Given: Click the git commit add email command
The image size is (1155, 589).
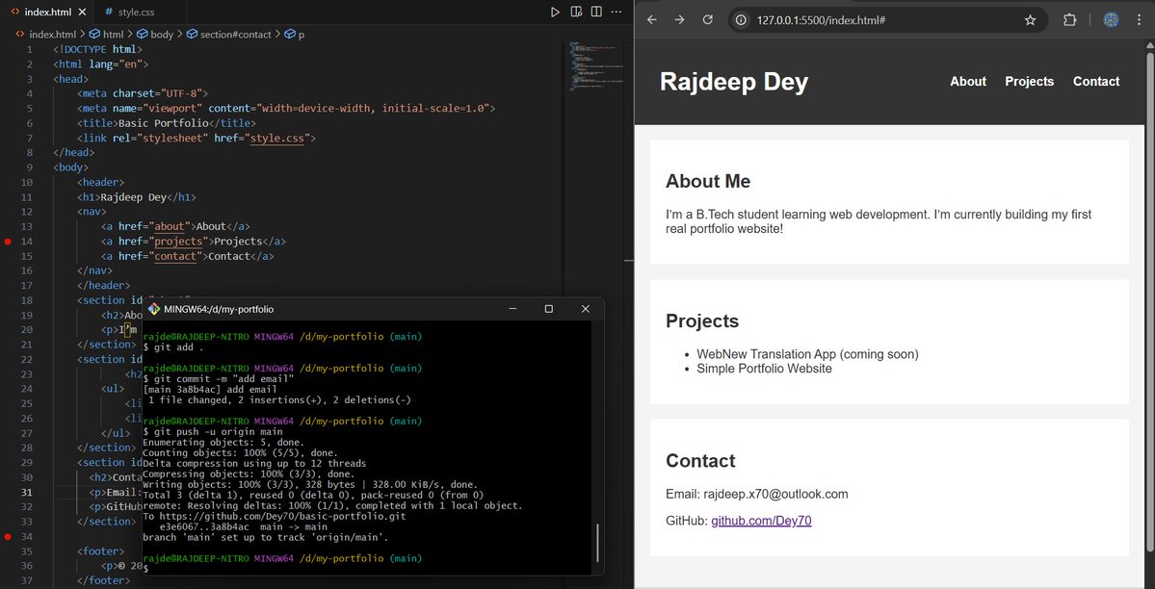Looking at the screenshot, I should (219, 378).
